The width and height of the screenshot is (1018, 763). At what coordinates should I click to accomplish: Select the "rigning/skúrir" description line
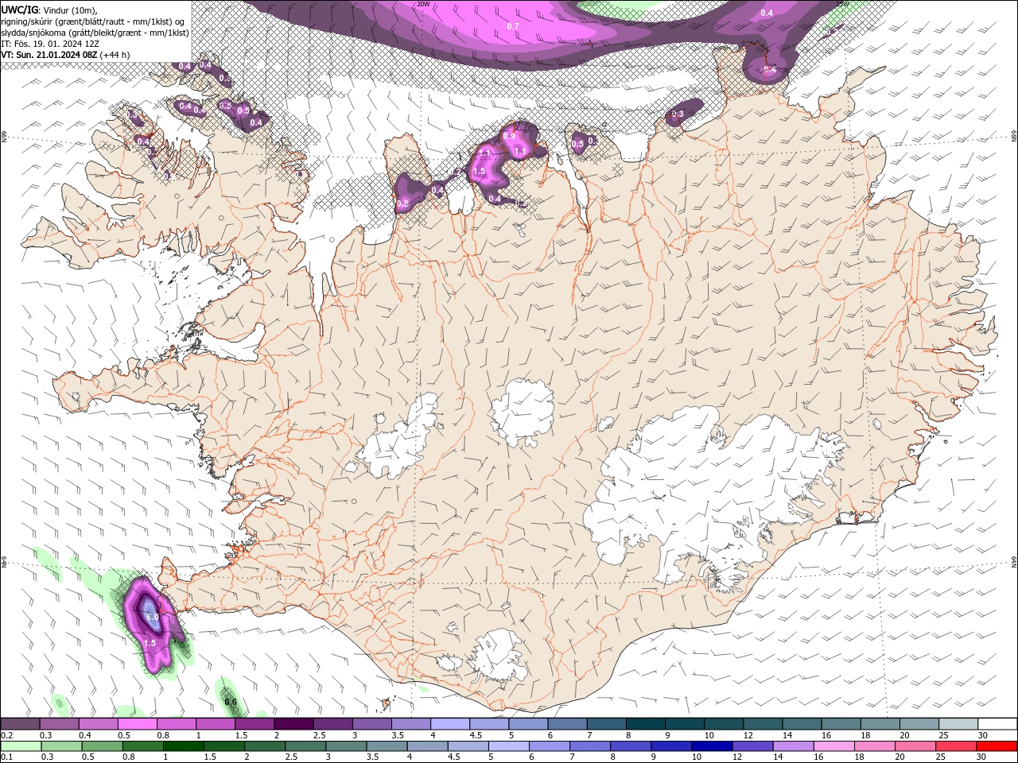click(x=93, y=21)
